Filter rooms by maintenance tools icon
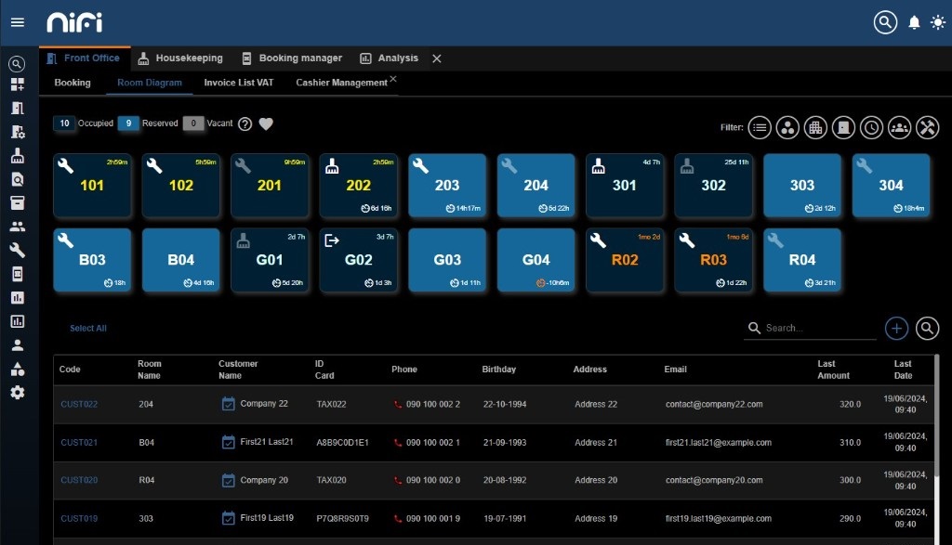 [927, 127]
